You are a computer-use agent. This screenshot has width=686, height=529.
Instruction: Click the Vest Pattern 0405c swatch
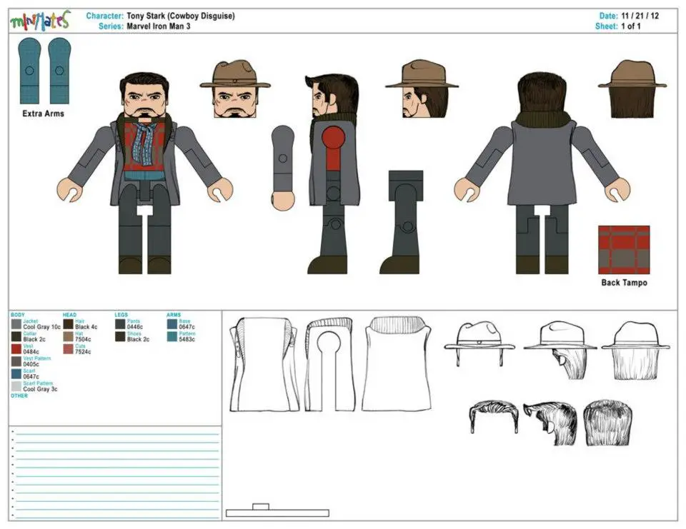16,361
